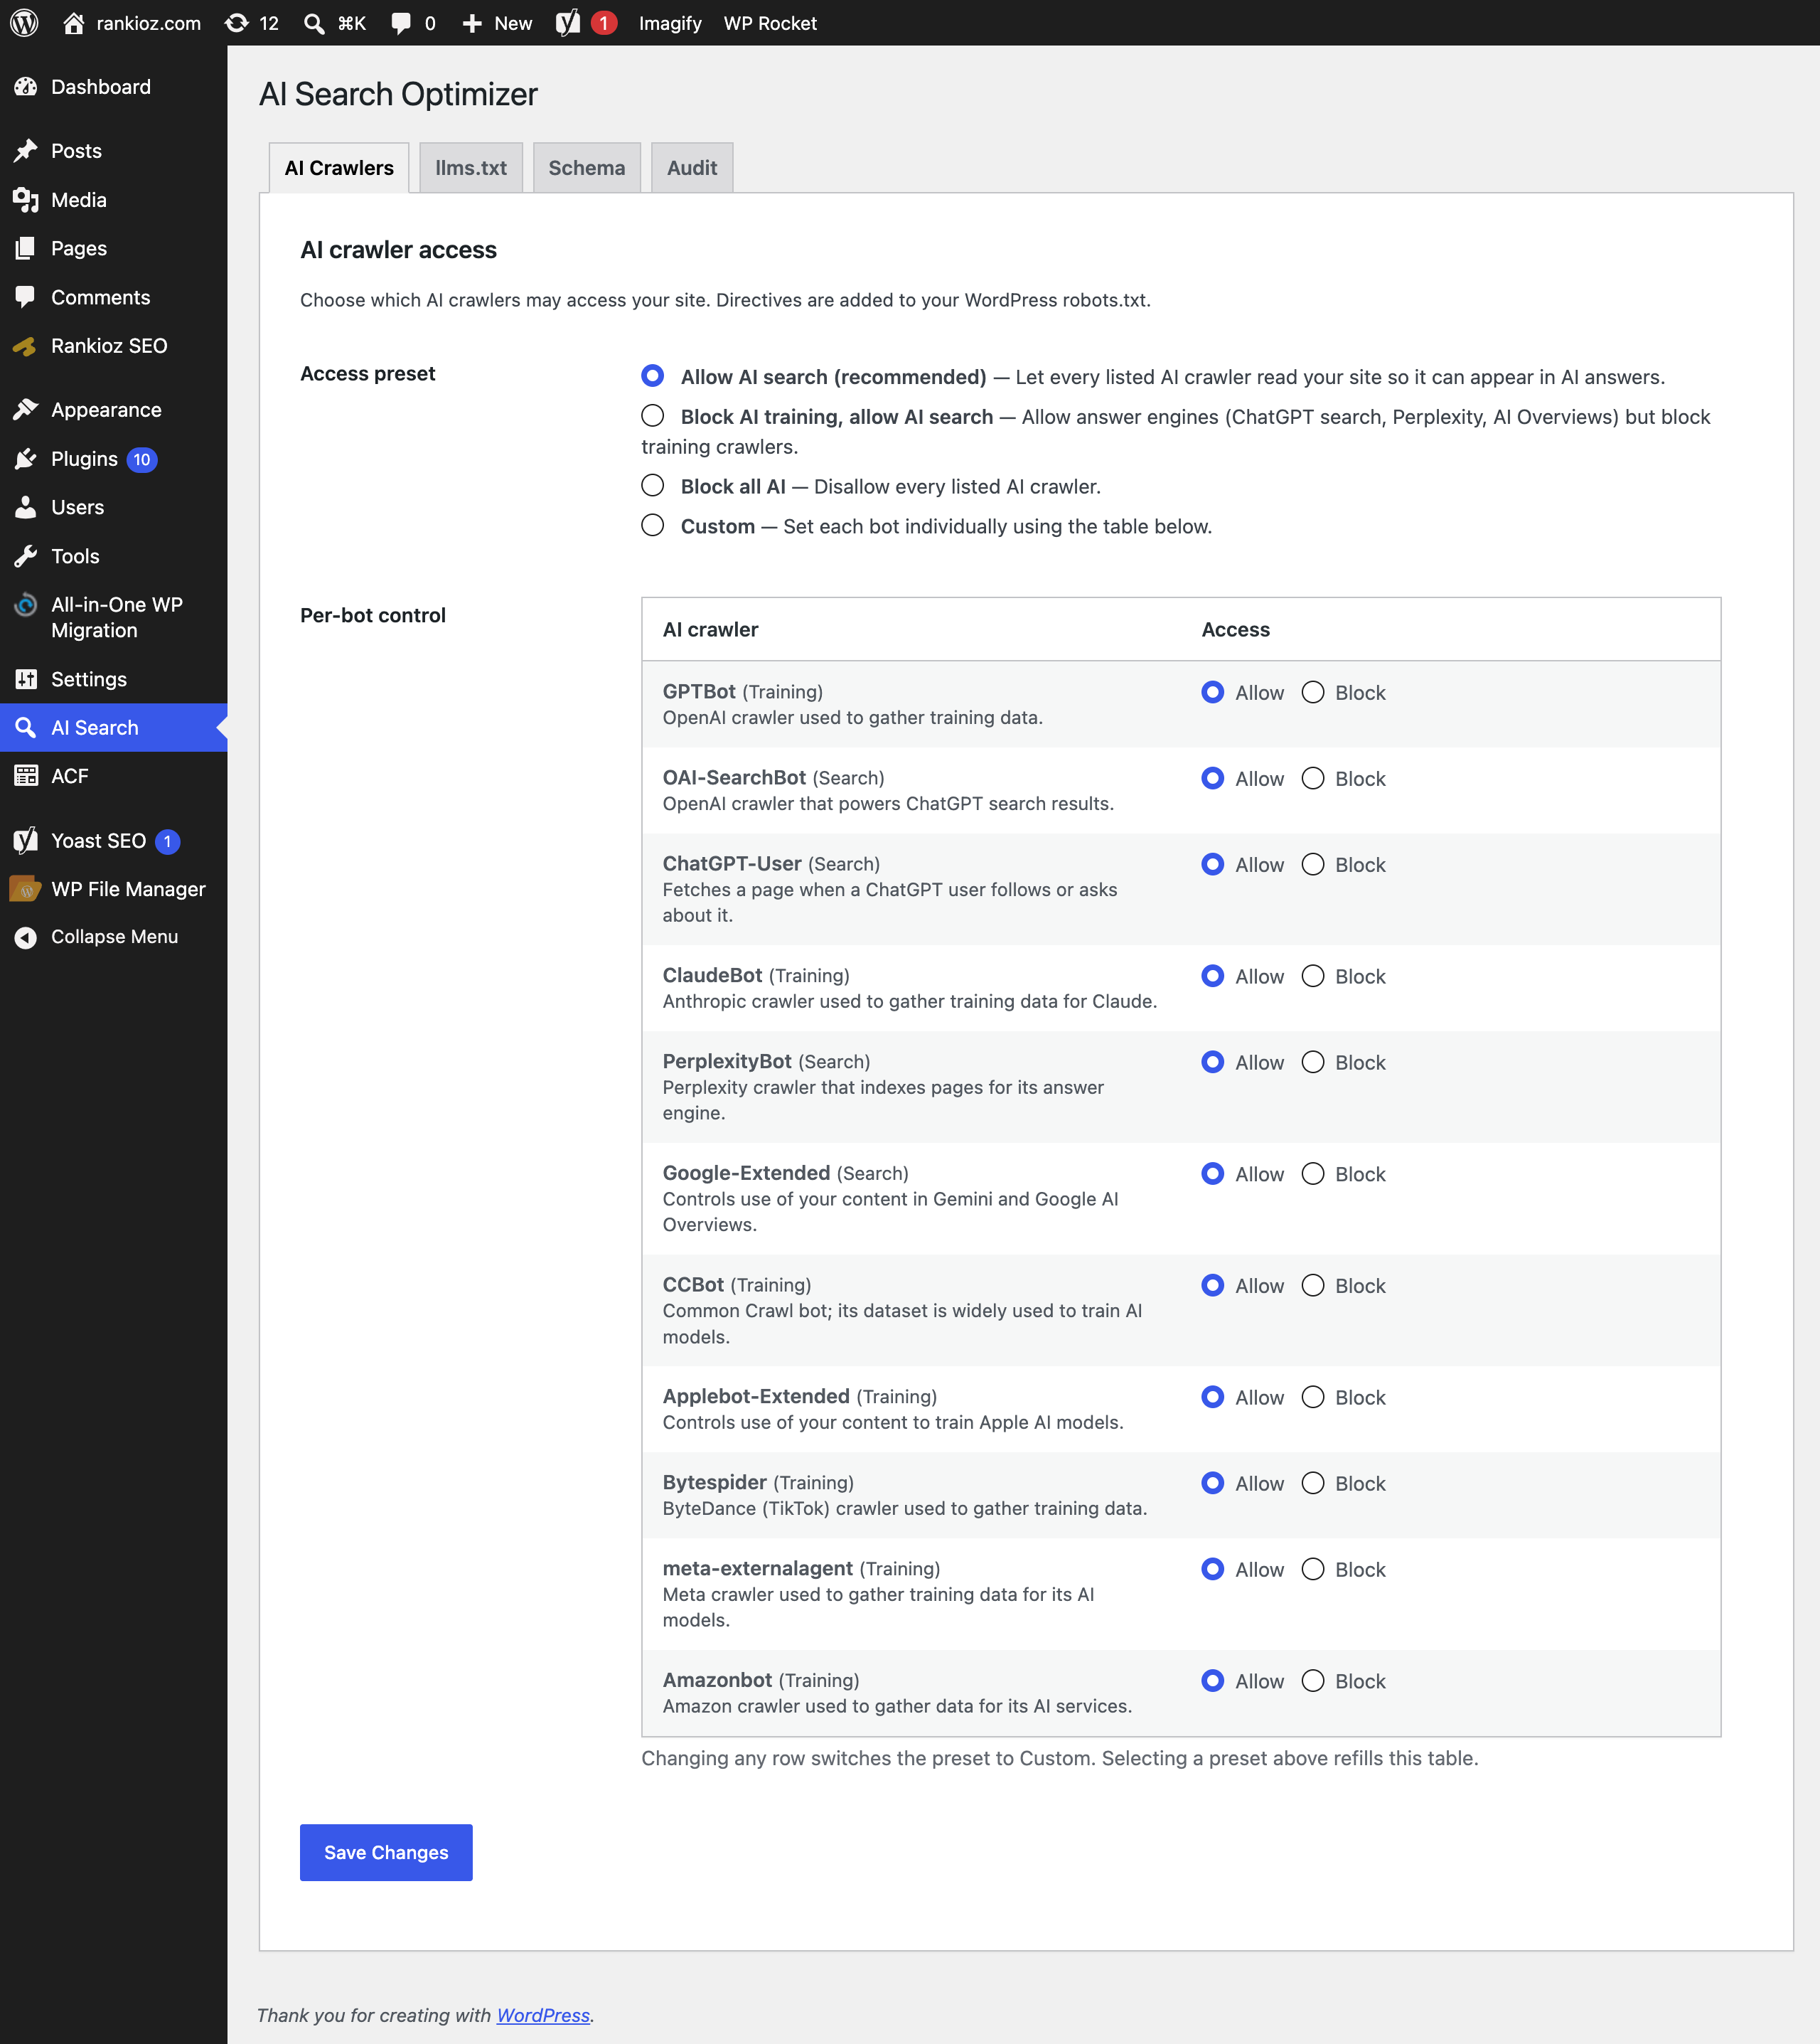1820x2044 pixels.
Task: Open the rankioz.com home icon
Action: (73, 23)
